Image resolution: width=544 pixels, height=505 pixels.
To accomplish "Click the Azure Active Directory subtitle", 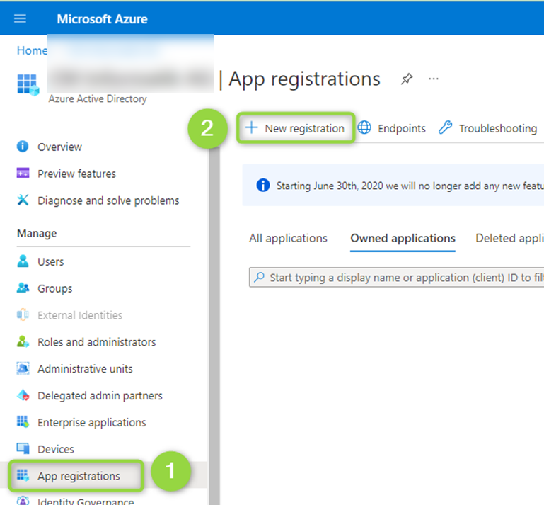I will coord(98,99).
